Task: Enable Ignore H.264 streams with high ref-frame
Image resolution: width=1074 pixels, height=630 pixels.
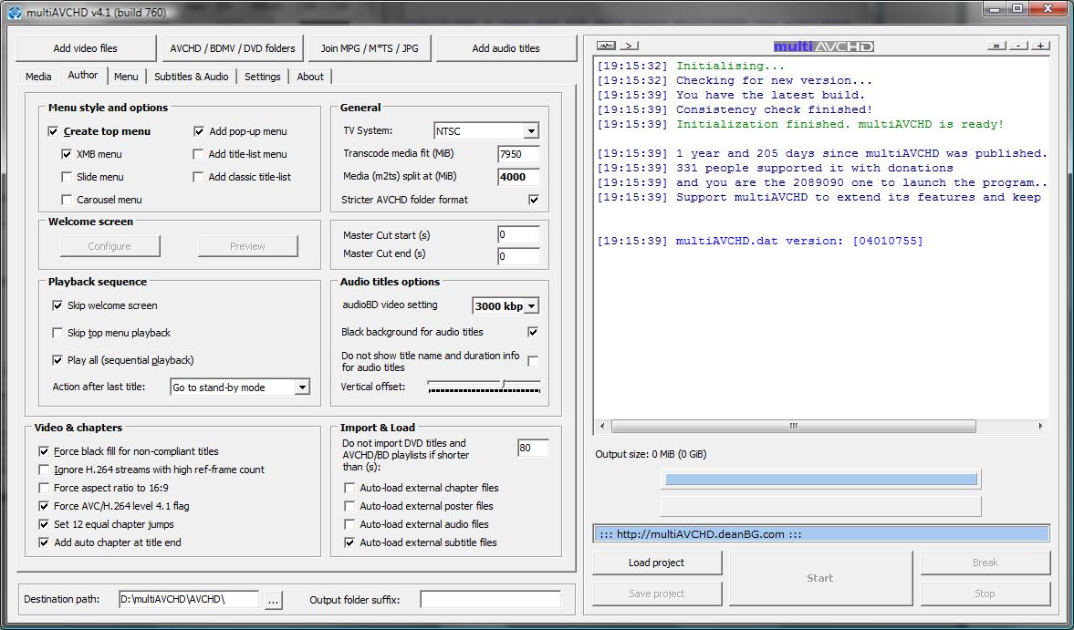Action: (44, 470)
